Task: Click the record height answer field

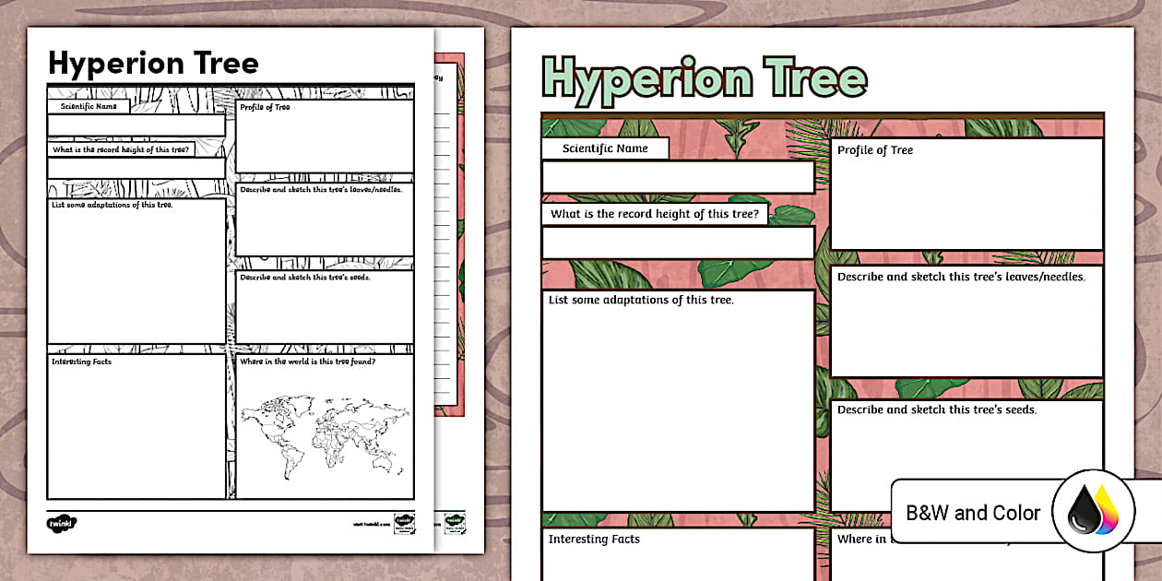Action: 678,243
